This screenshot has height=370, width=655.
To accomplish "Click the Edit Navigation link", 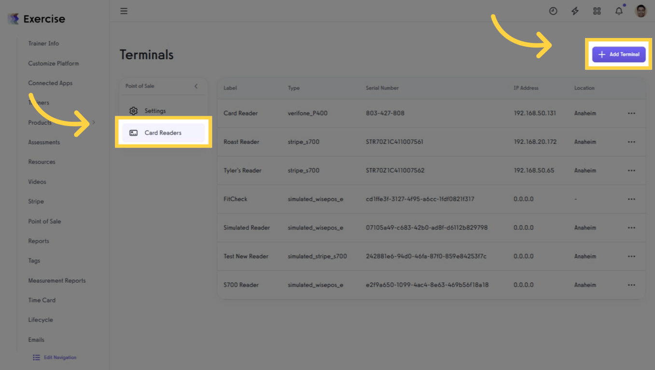I will tap(60, 357).
